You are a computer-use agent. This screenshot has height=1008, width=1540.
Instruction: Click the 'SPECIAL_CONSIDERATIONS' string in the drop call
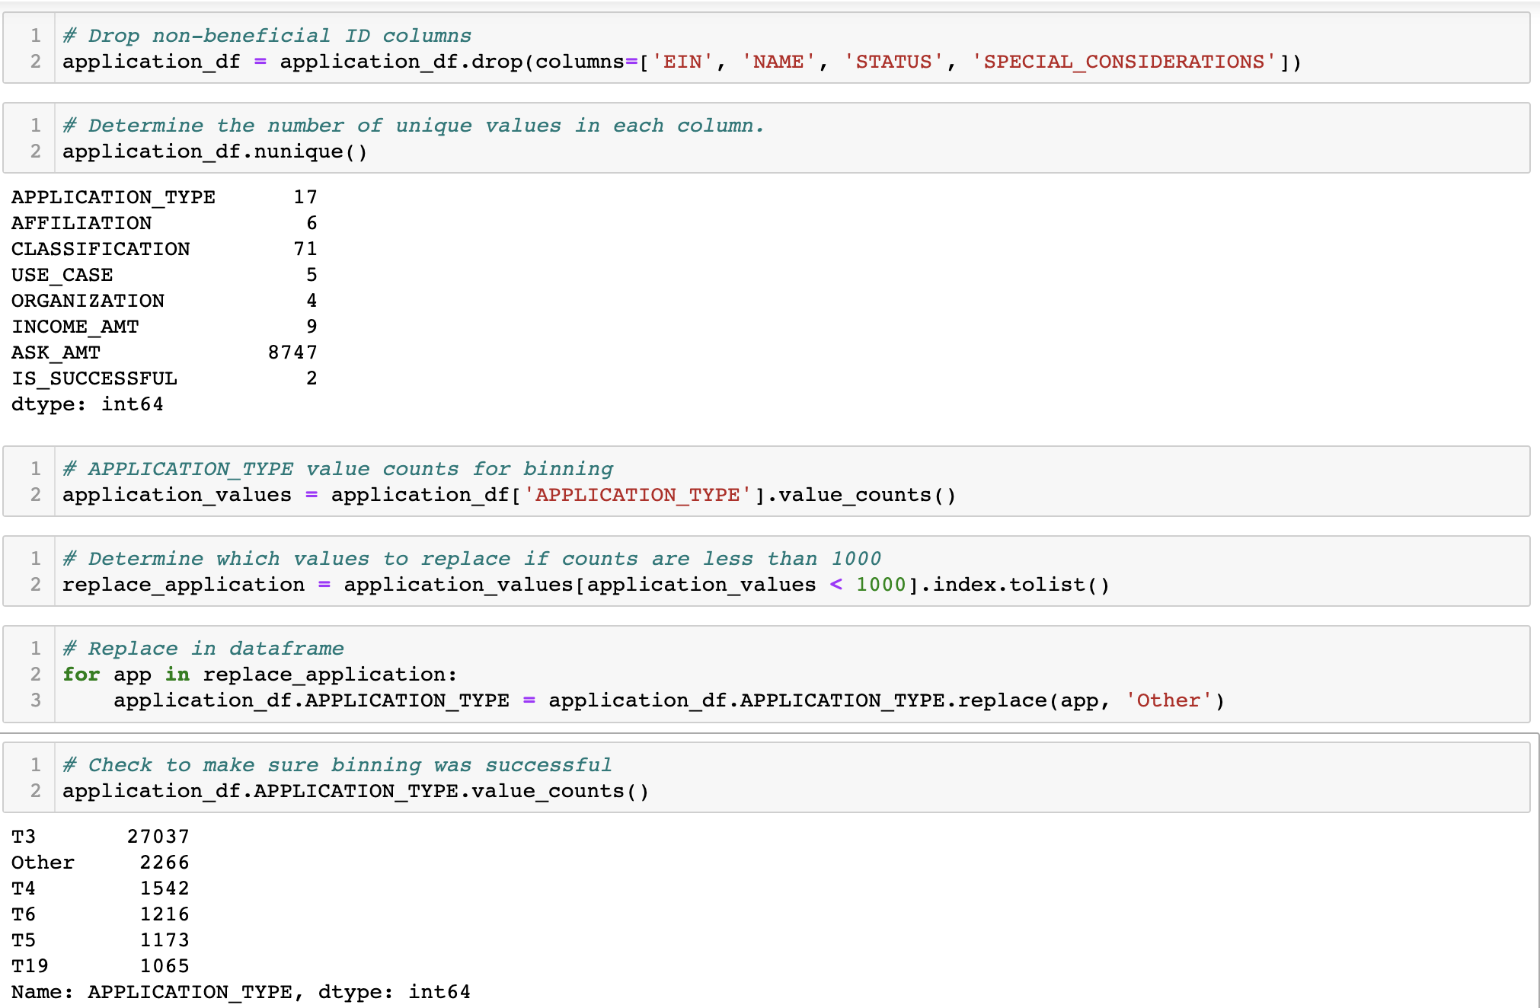click(1124, 62)
